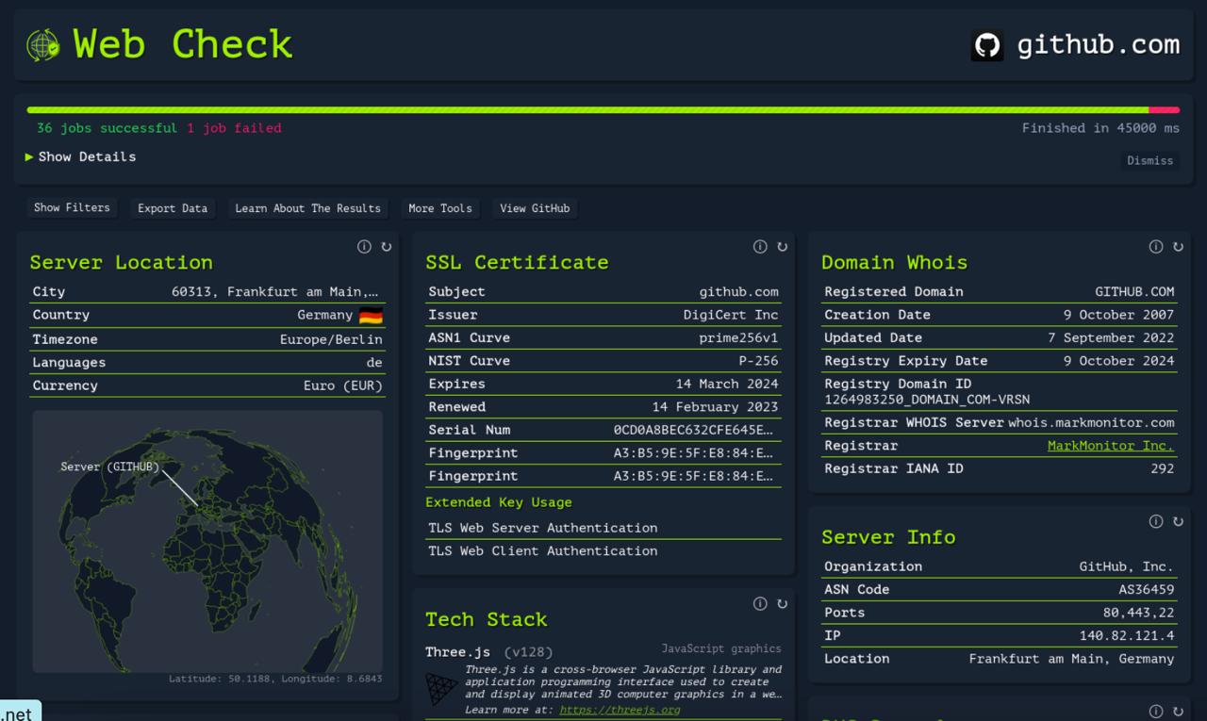
Task: Select serial number '0CD0A8BEC632CFE645E…'
Action: 693,431
